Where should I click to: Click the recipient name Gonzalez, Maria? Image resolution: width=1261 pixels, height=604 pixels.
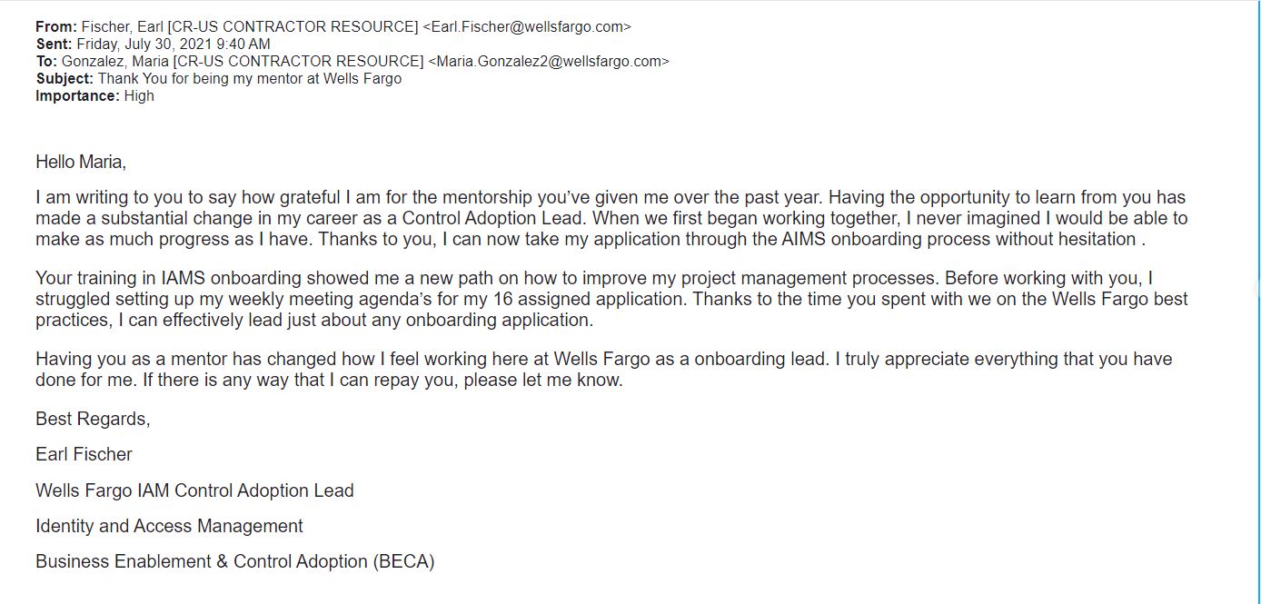pos(115,61)
